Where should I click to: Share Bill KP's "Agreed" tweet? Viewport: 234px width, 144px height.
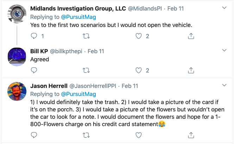(x=191, y=70)
